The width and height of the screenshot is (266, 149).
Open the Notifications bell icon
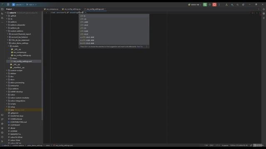(264, 9)
